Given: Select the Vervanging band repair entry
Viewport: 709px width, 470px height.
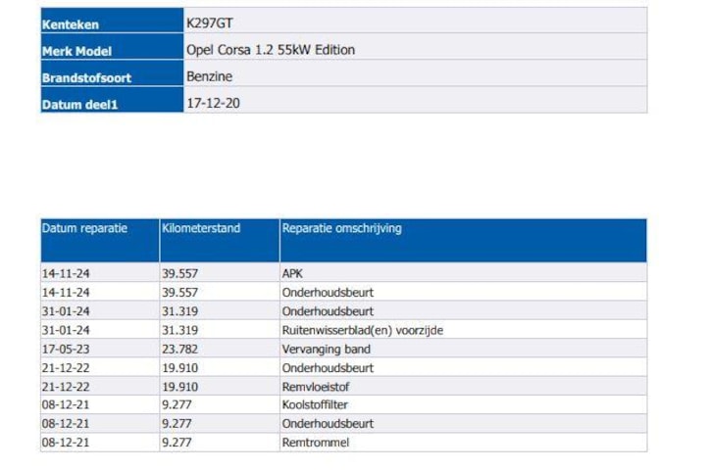Looking at the screenshot, I should pos(326,349).
